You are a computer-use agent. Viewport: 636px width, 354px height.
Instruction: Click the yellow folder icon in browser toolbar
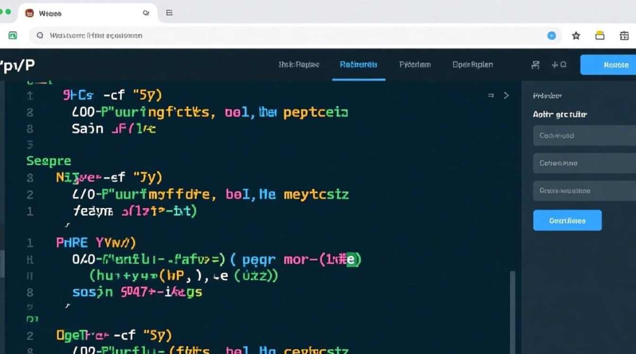click(x=600, y=36)
